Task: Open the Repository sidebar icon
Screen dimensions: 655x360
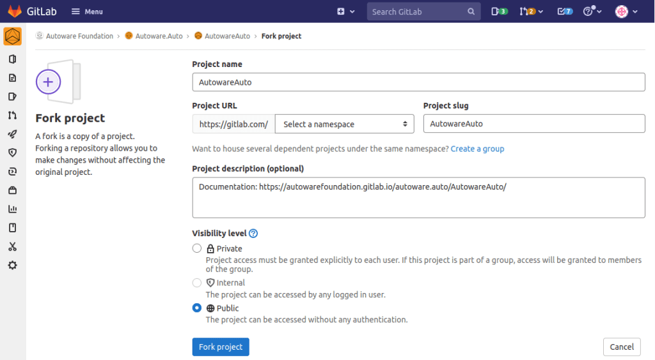Action: (x=12, y=78)
